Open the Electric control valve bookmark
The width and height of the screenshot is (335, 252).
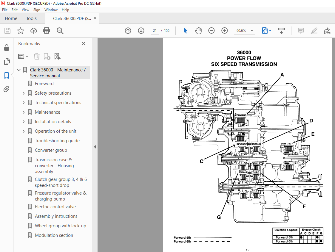[x=55, y=207]
